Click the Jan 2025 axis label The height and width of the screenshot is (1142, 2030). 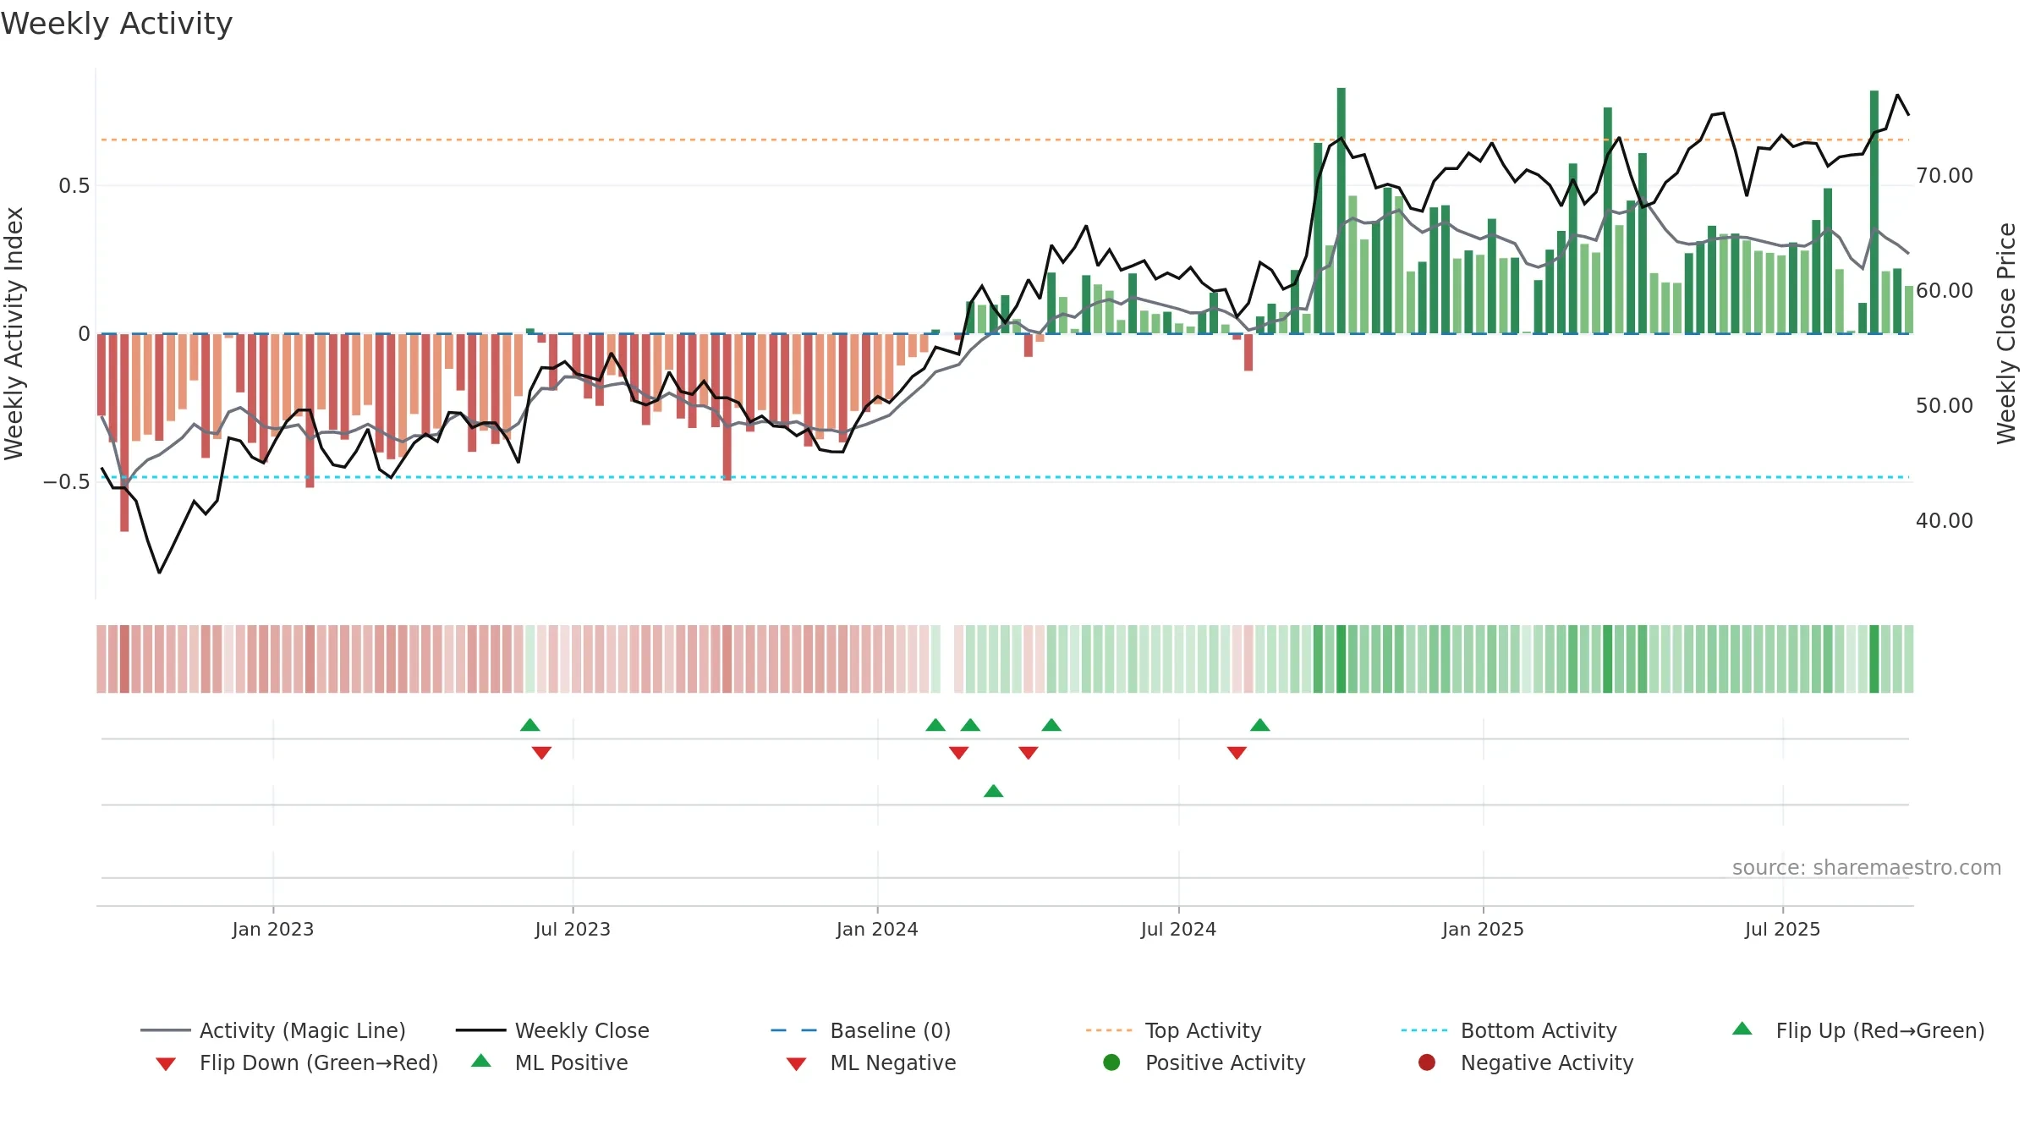1483,929
